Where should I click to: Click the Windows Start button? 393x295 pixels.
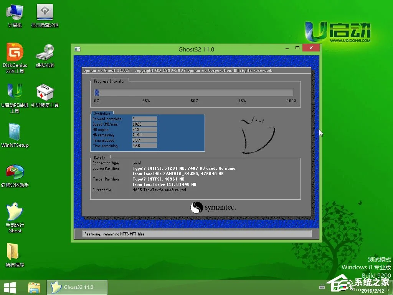point(10,287)
